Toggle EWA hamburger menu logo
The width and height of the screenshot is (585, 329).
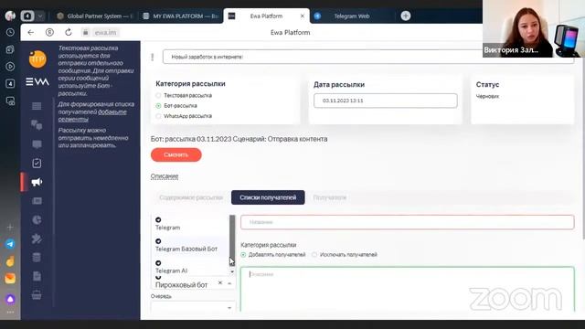[x=37, y=81]
